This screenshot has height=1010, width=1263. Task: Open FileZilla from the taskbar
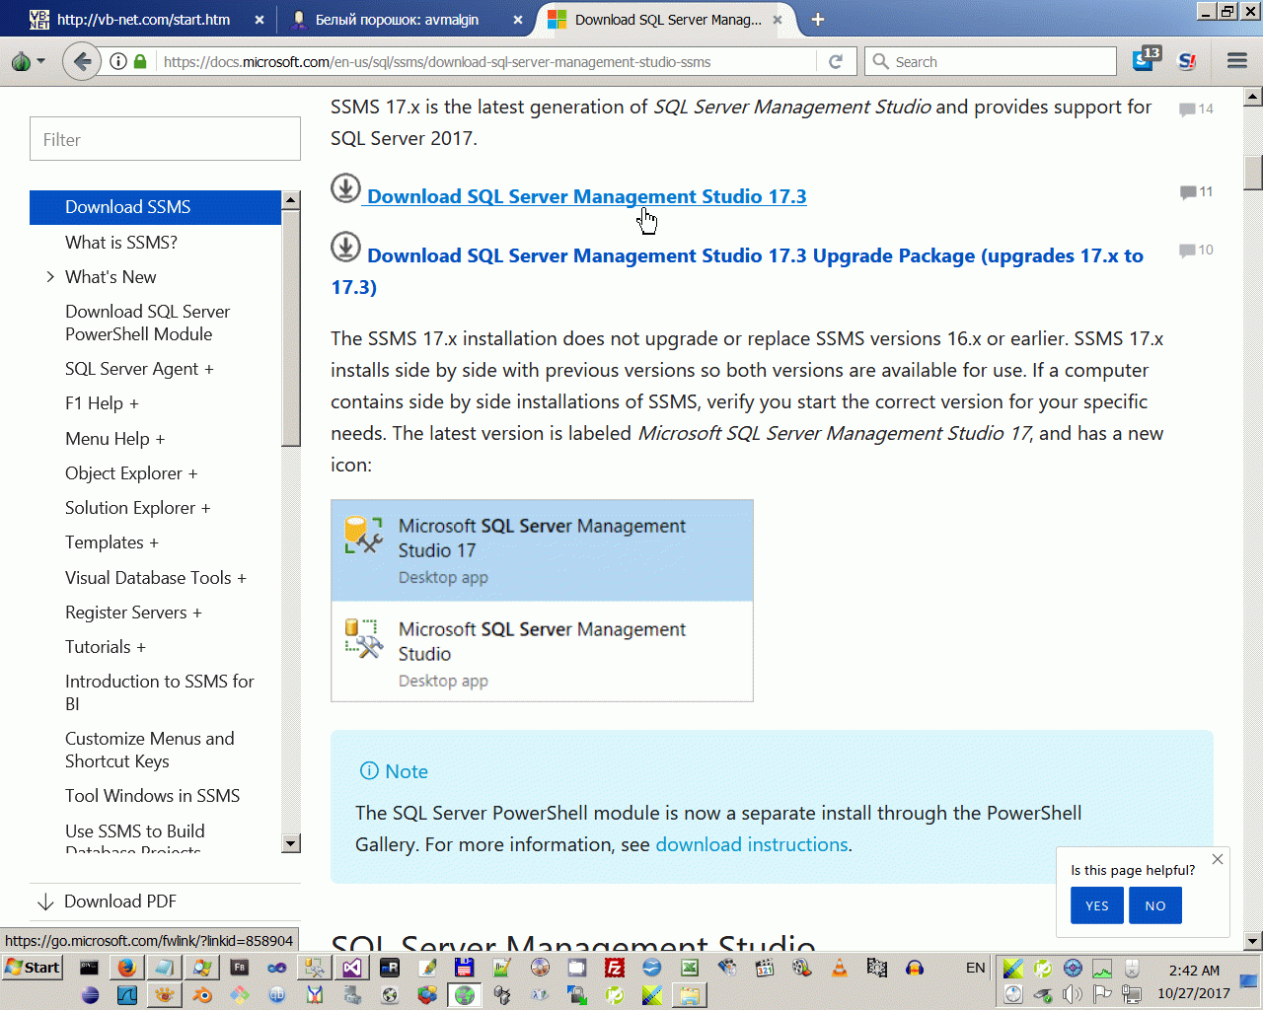[614, 968]
